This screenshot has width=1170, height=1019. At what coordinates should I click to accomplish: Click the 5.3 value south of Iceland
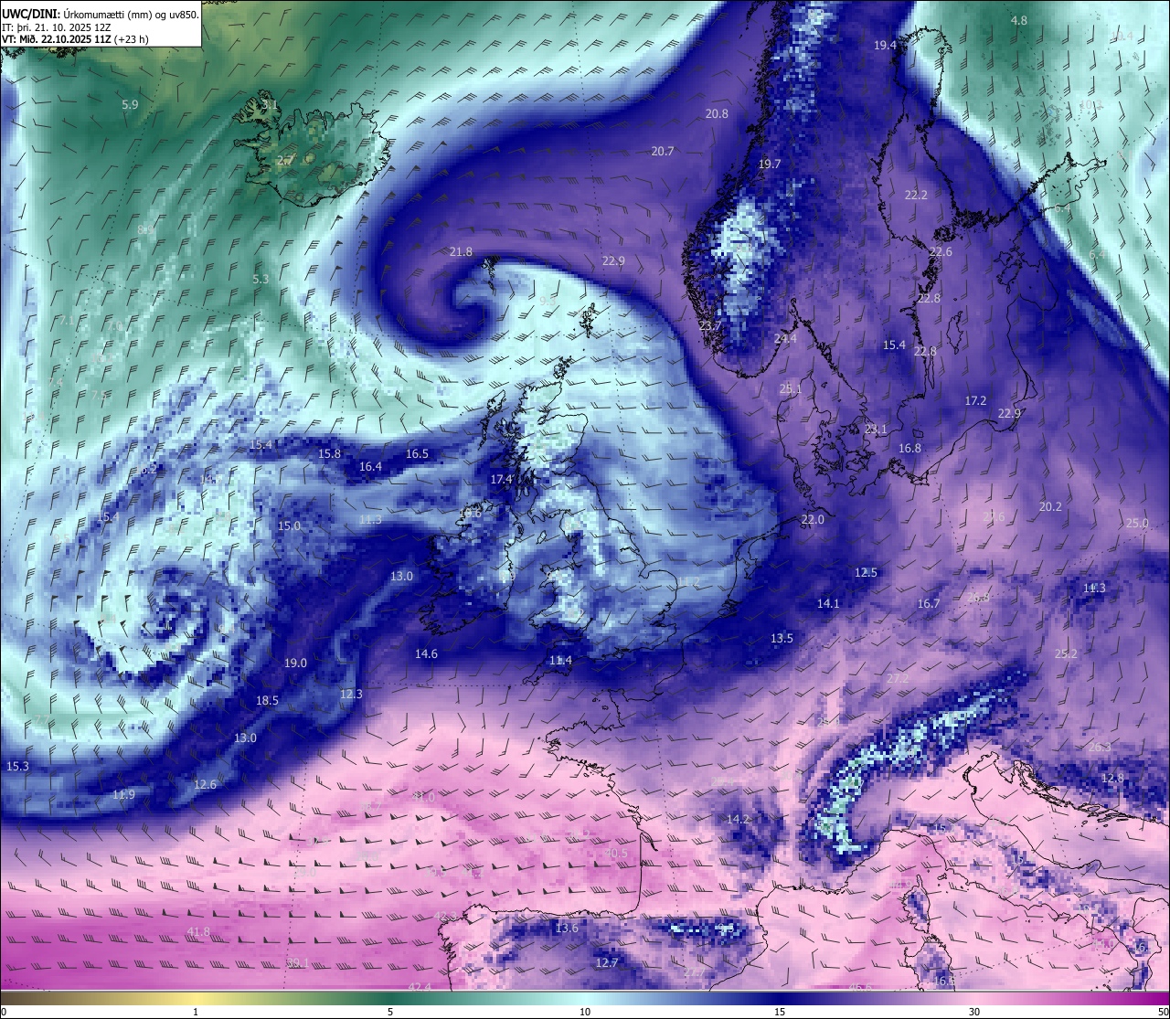[x=261, y=279]
